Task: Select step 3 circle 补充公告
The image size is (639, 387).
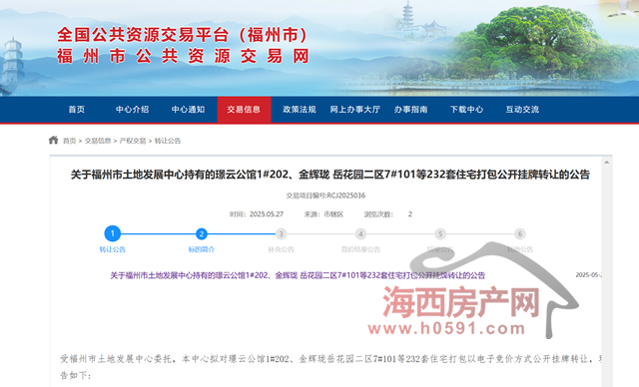Action: 281,234
